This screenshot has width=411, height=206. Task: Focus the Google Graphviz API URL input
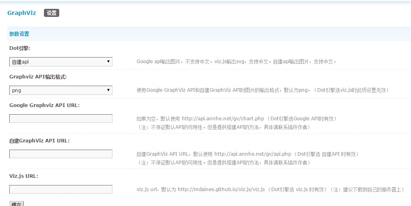tap(60, 118)
